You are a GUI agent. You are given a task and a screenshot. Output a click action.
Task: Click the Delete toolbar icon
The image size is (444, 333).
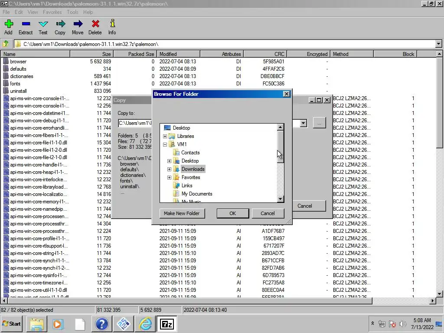pyautogui.click(x=95, y=24)
